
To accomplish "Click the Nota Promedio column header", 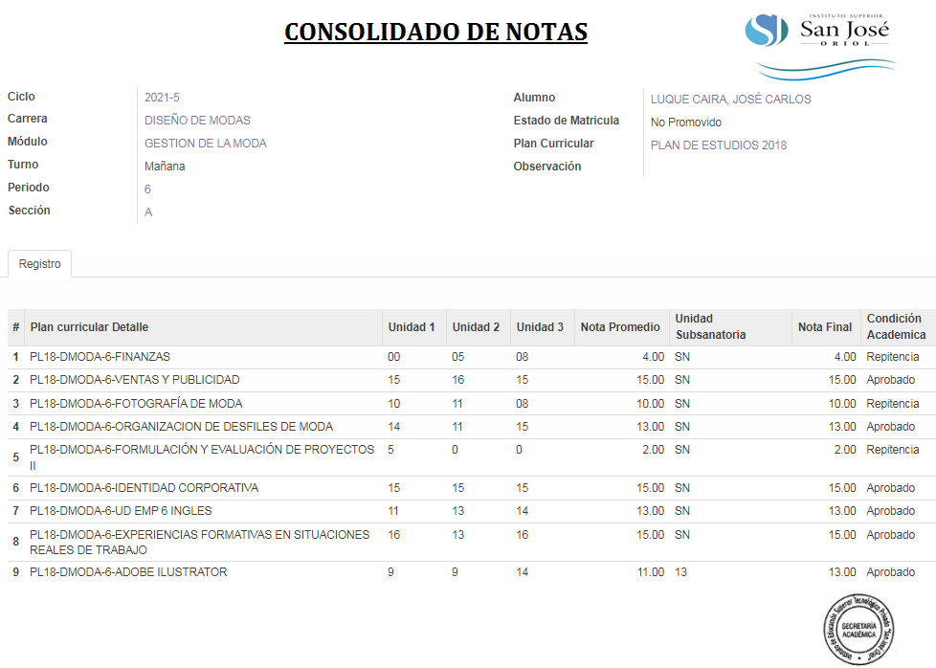I will 620,327.
